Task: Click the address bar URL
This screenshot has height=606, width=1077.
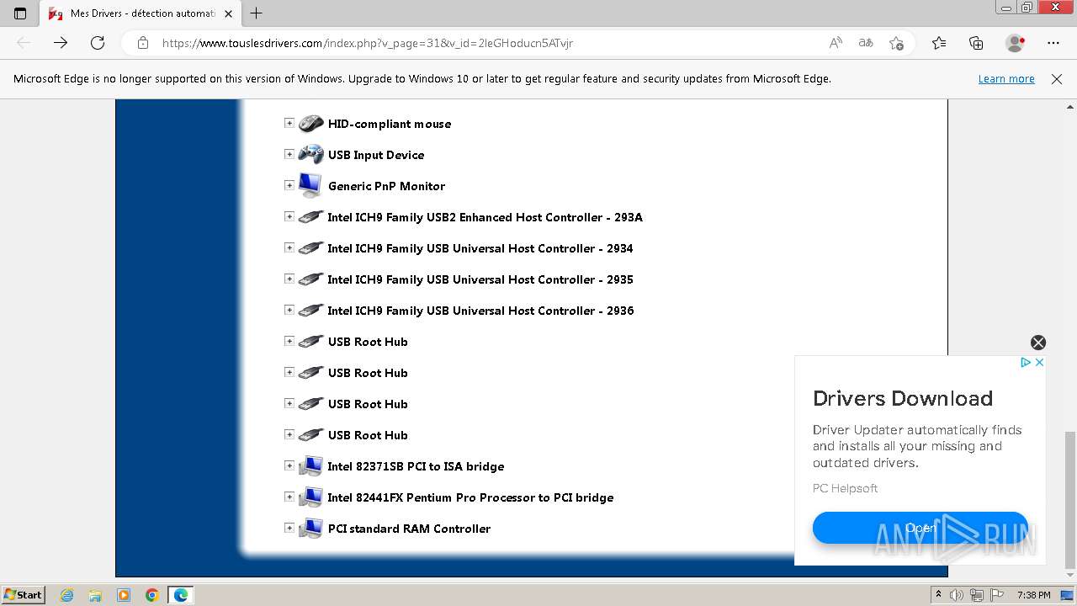Action: tap(368, 43)
